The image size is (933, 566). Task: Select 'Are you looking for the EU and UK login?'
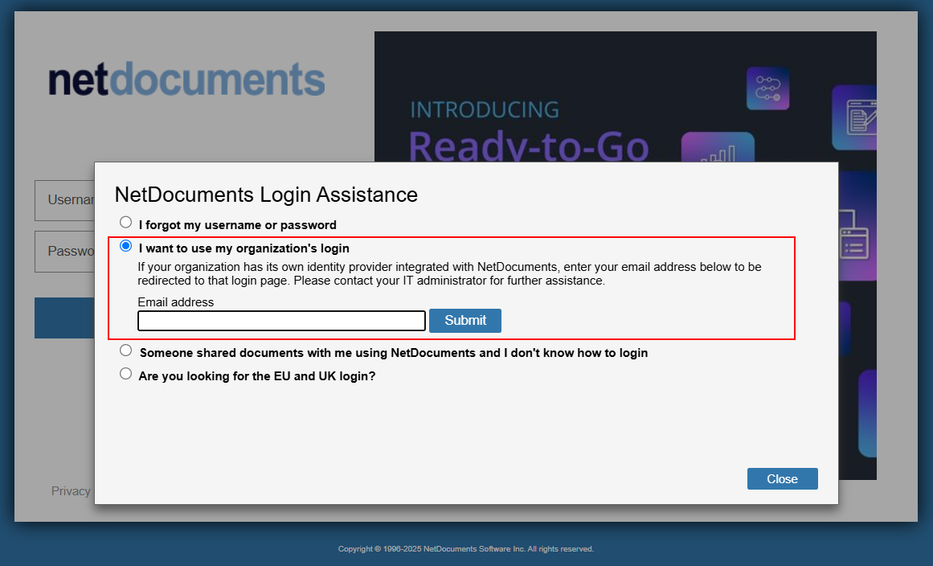125,374
